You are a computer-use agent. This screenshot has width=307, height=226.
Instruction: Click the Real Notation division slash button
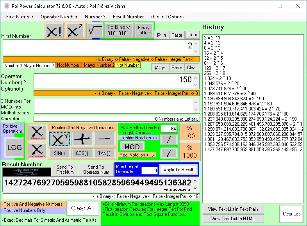tap(169, 153)
